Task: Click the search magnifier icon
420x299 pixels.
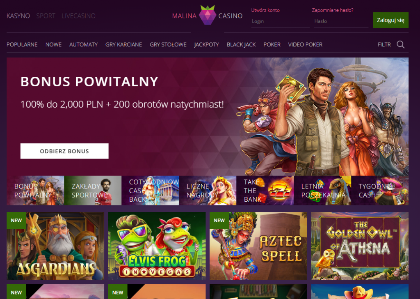Action: [x=400, y=44]
